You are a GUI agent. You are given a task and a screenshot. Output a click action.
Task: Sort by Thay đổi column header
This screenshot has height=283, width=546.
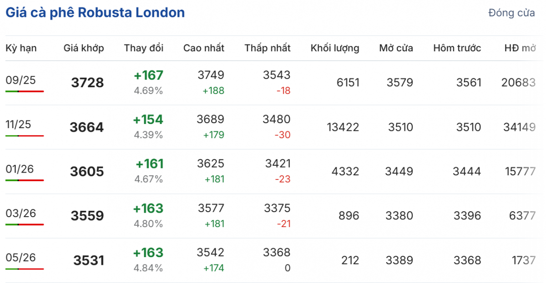(x=143, y=48)
